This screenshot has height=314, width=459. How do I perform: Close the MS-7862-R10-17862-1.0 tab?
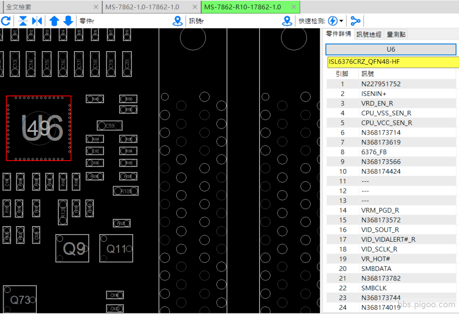[293, 7]
